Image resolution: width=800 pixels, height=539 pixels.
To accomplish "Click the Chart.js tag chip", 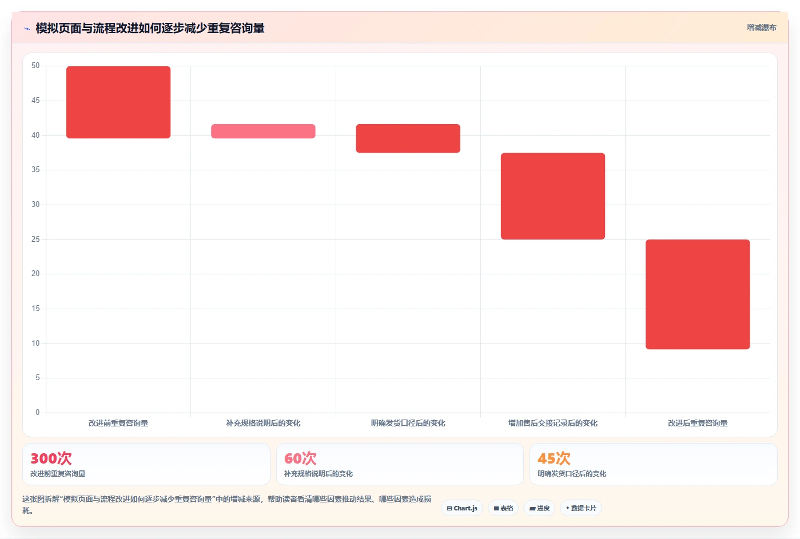I will 462,508.
